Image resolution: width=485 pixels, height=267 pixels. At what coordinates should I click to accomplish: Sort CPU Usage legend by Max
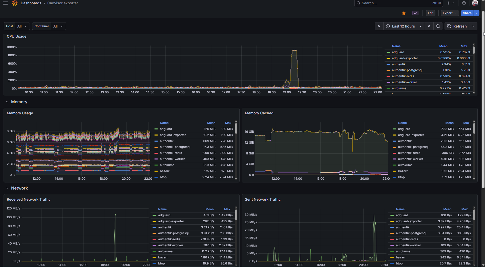click(x=464, y=46)
